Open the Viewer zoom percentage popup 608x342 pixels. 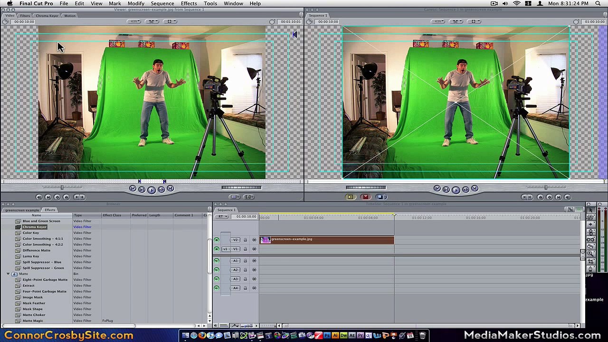pyautogui.click(x=135, y=21)
